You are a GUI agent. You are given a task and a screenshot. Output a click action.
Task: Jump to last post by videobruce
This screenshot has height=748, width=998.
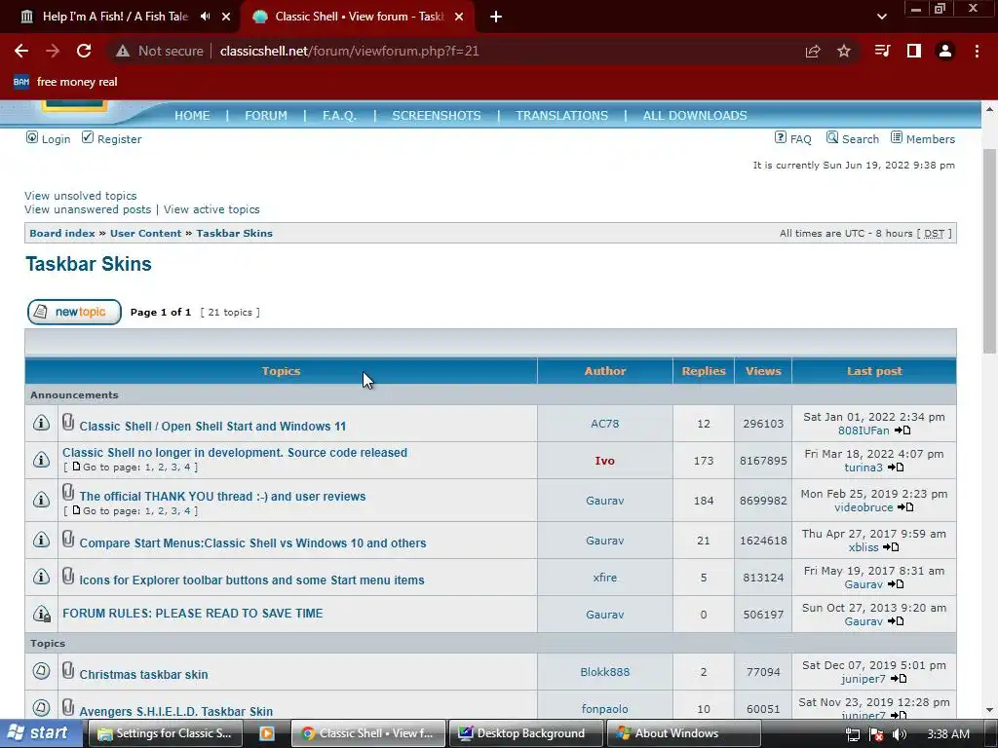(905, 507)
